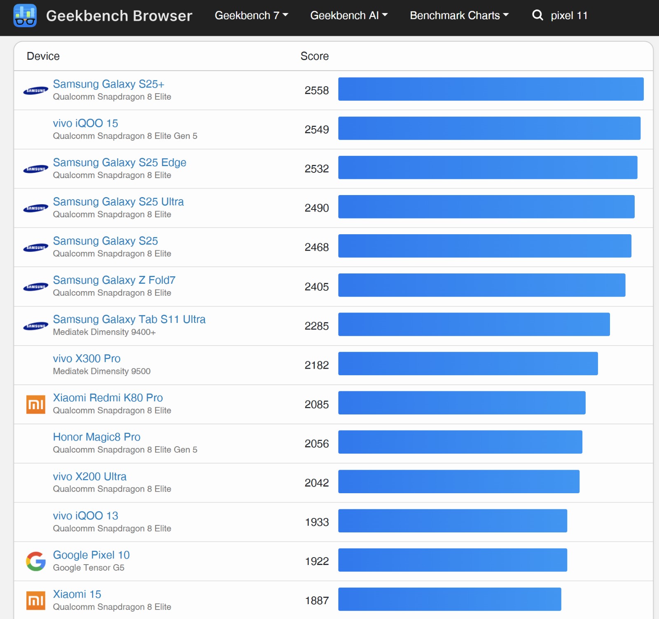Viewport: 659px width, 619px height.
Task: Click score value 2056
Action: coord(317,443)
